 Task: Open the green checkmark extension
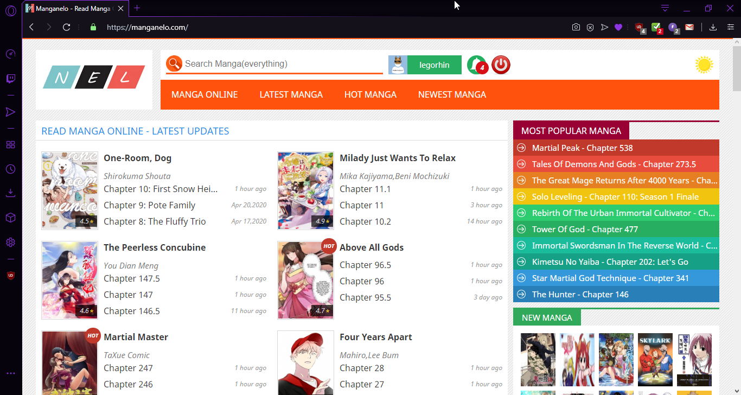pos(657,28)
